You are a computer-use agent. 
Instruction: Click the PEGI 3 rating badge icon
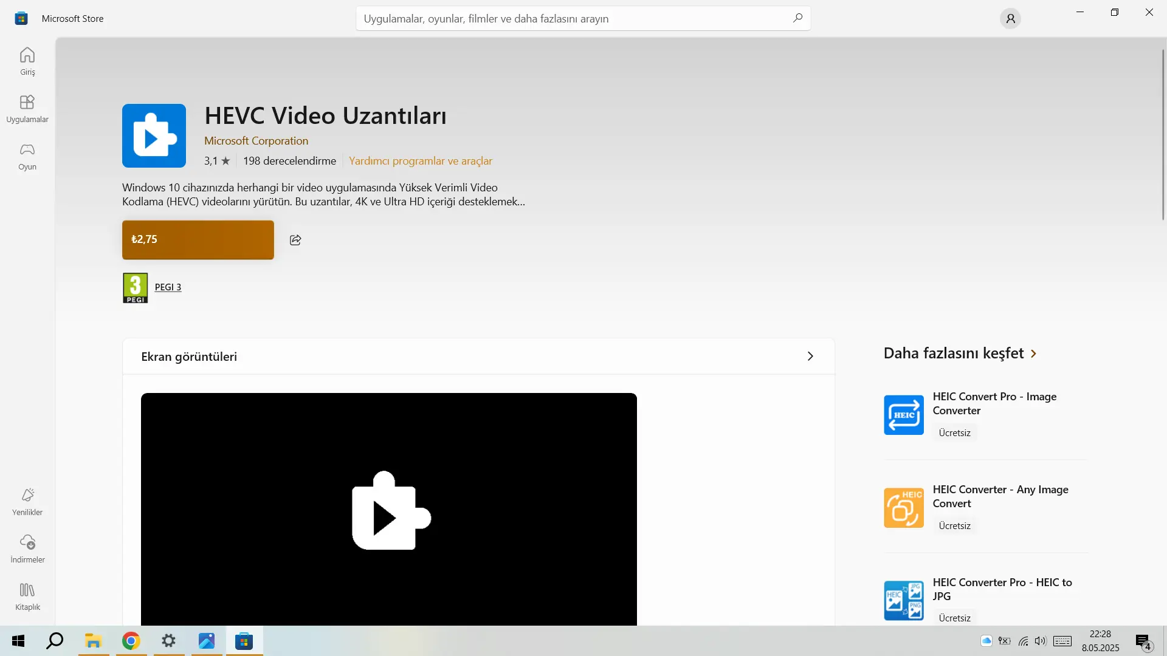click(135, 288)
